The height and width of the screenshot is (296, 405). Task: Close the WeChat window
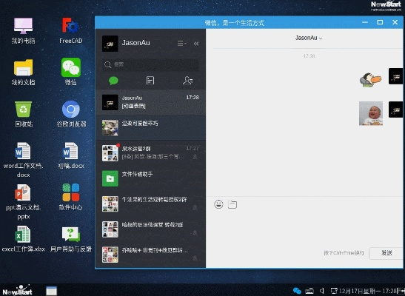[395, 22]
